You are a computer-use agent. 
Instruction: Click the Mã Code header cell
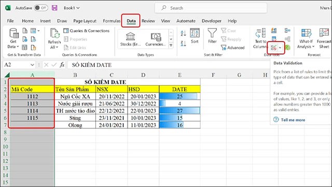32,89
